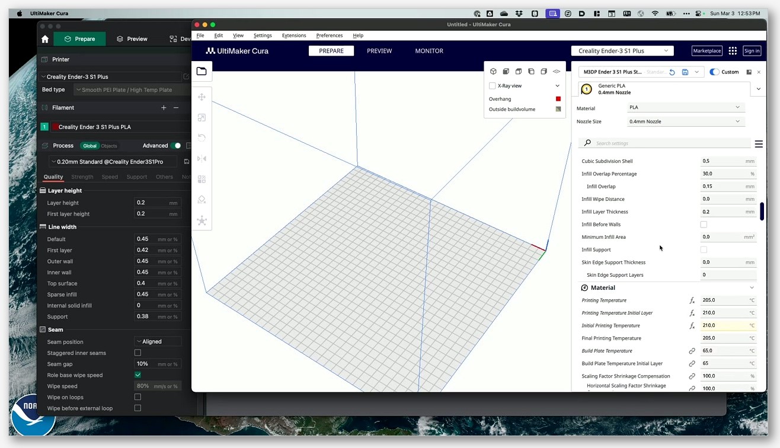
Task: Click the fx icon beside Printing Temperature
Action: pyautogui.click(x=692, y=300)
